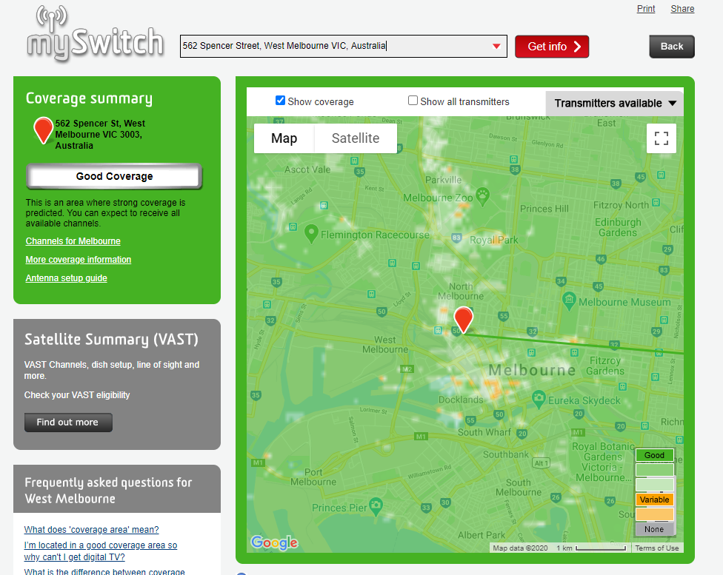The height and width of the screenshot is (575, 723).
Task: Click the red location pin on the map
Action: click(463, 319)
